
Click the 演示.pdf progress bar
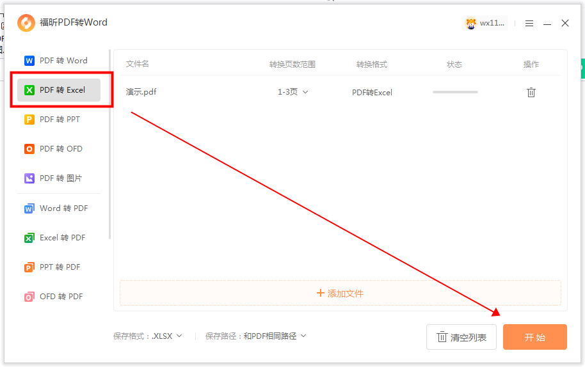pos(455,92)
